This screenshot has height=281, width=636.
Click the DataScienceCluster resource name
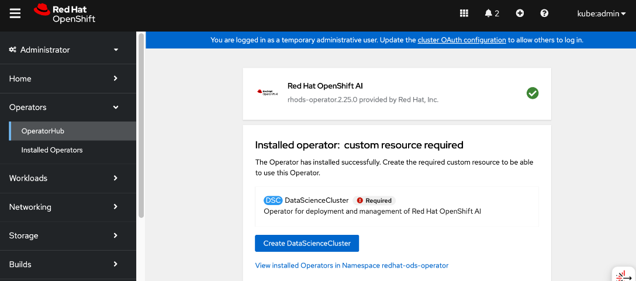pyautogui.click(x=317, y=200)
